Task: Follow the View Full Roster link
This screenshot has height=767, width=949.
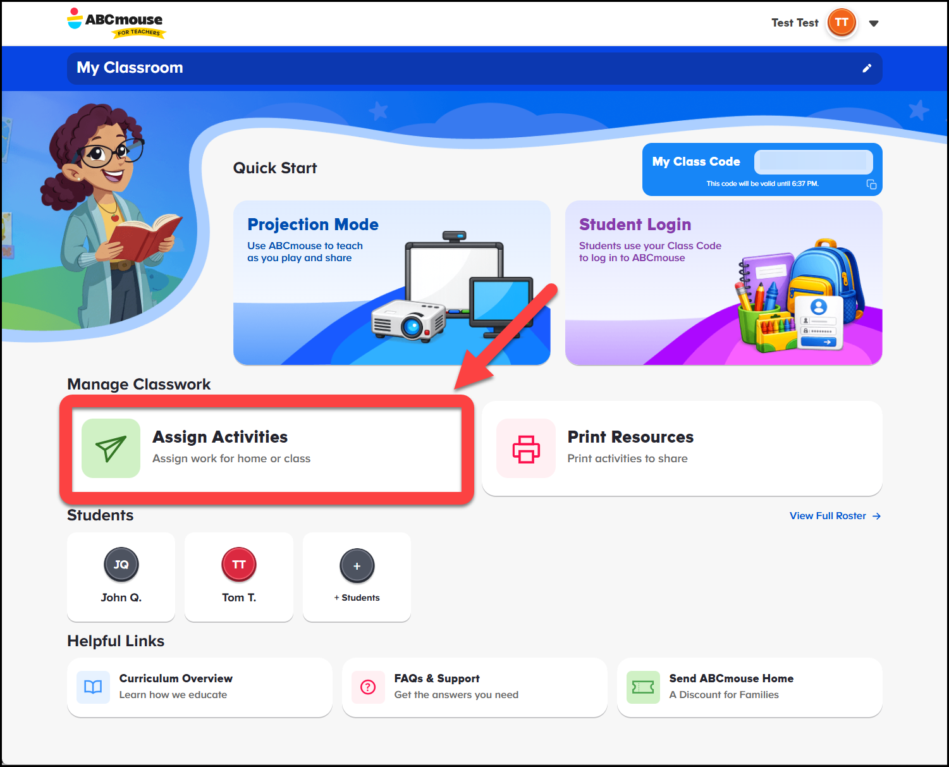Action: pyautogui.click(x=835, y=516)
